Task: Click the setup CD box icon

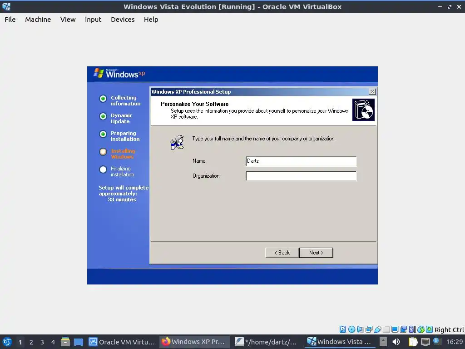Action: 363,110
